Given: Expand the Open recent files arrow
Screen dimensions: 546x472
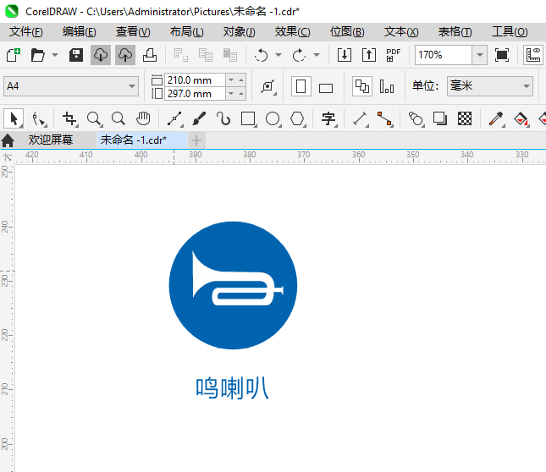Looking at the screenshot, I should 55,55.
